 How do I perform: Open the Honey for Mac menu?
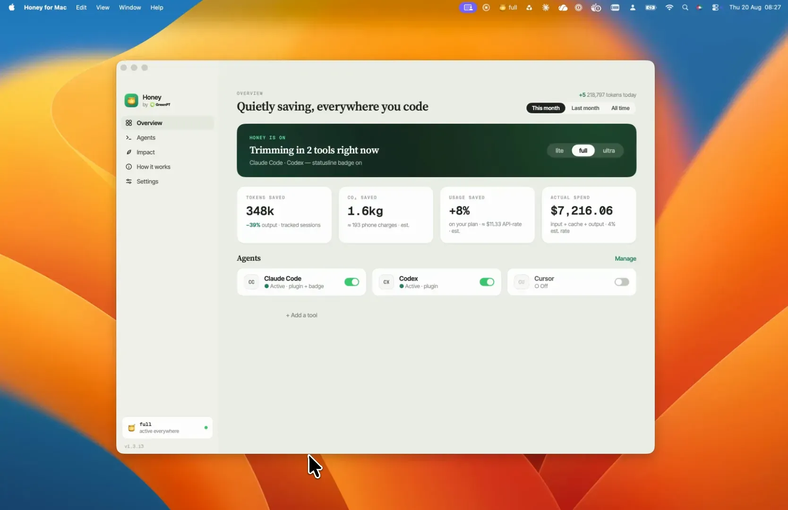pos(45,8)
